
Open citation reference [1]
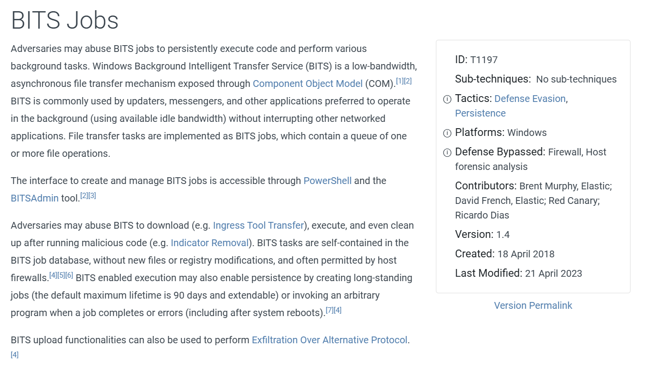click(400, 81)
